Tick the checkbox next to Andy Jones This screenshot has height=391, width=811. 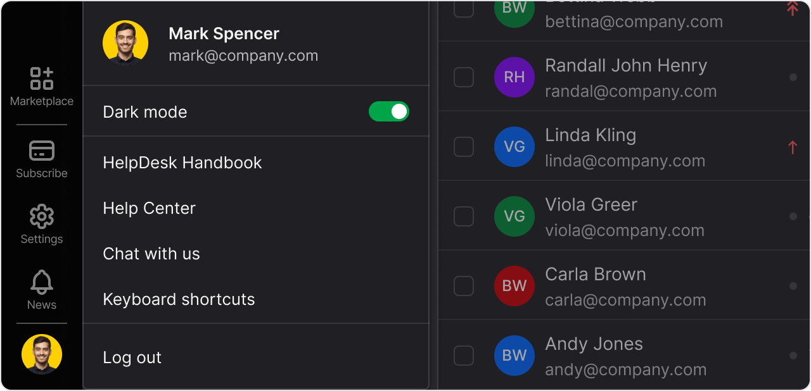(463, 356)
